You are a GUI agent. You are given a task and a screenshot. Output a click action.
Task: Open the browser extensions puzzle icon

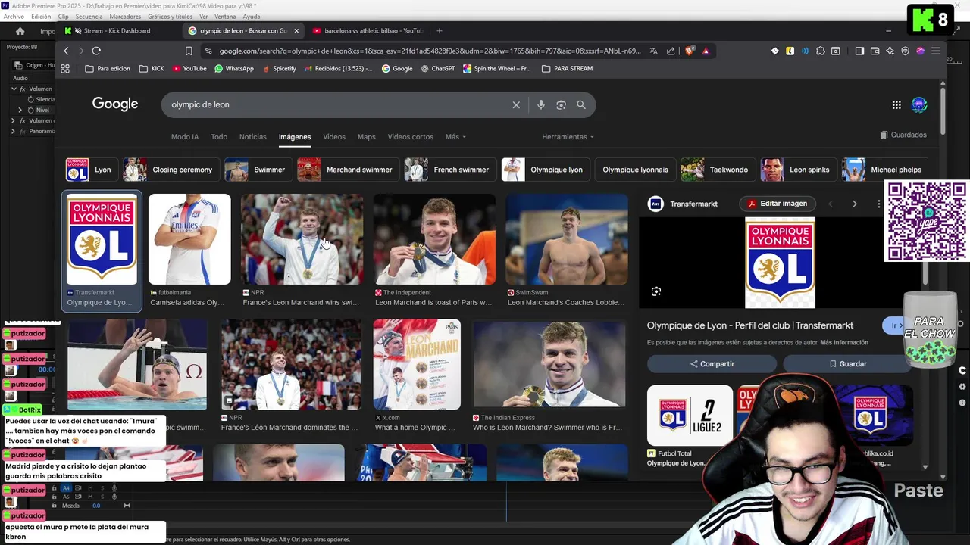tap(820, 51)
